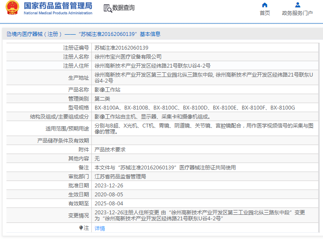323x243 pixels.
Task: Click attachment 产品技术要求
Action: 110,150
